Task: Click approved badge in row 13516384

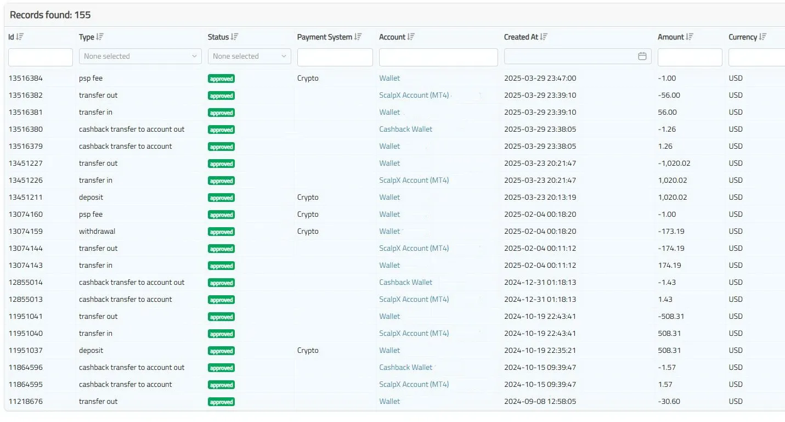Action: [x=222, y=78]
